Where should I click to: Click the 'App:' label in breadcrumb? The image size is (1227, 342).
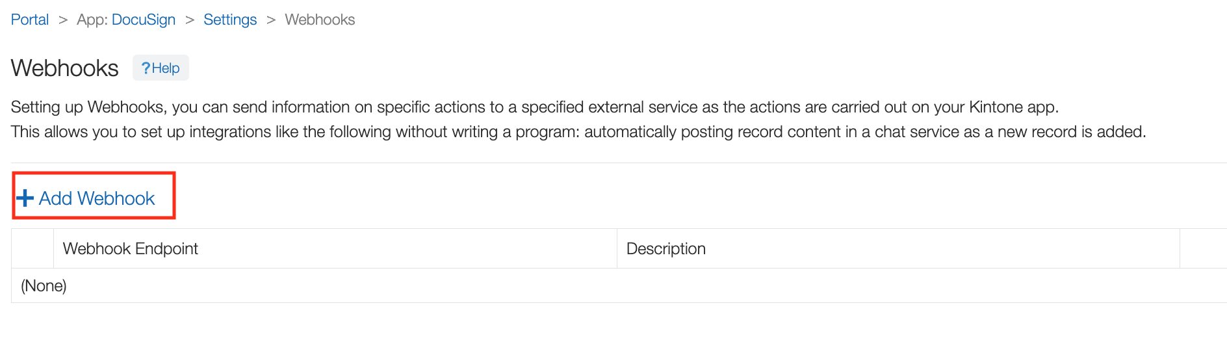click(92, 20)
